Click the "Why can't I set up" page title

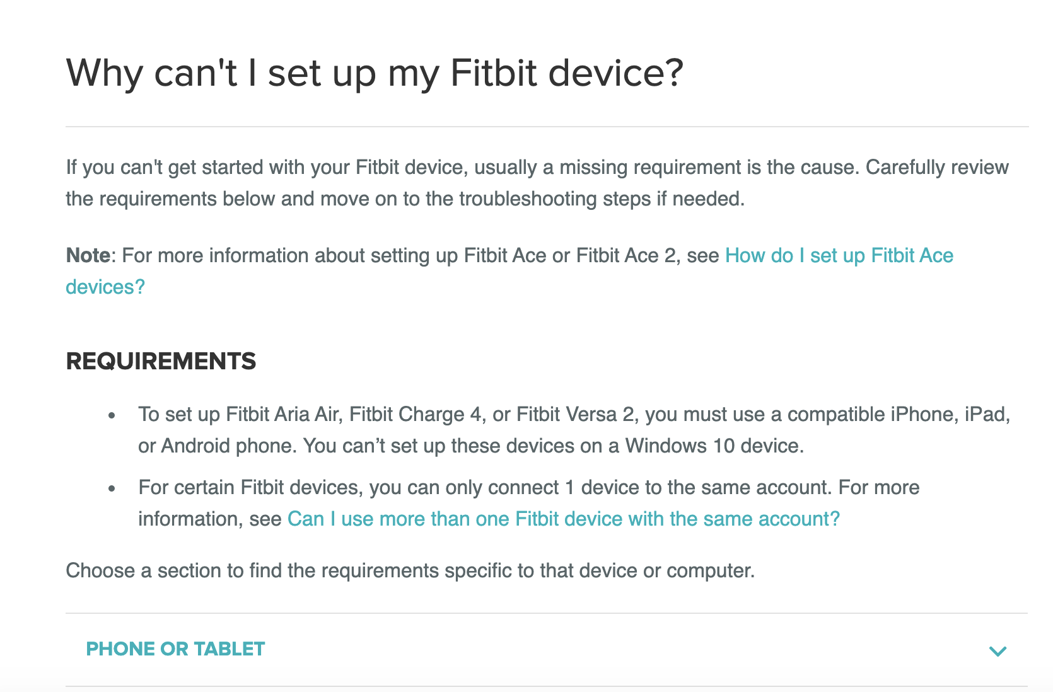pyautogui.click(x=375, y=72)
